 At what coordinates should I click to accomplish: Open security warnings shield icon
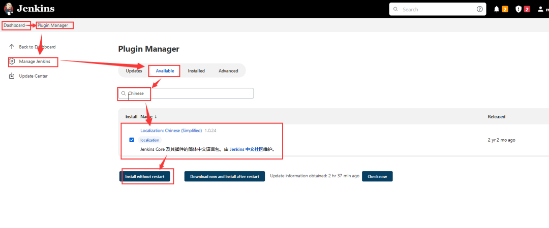518,10
